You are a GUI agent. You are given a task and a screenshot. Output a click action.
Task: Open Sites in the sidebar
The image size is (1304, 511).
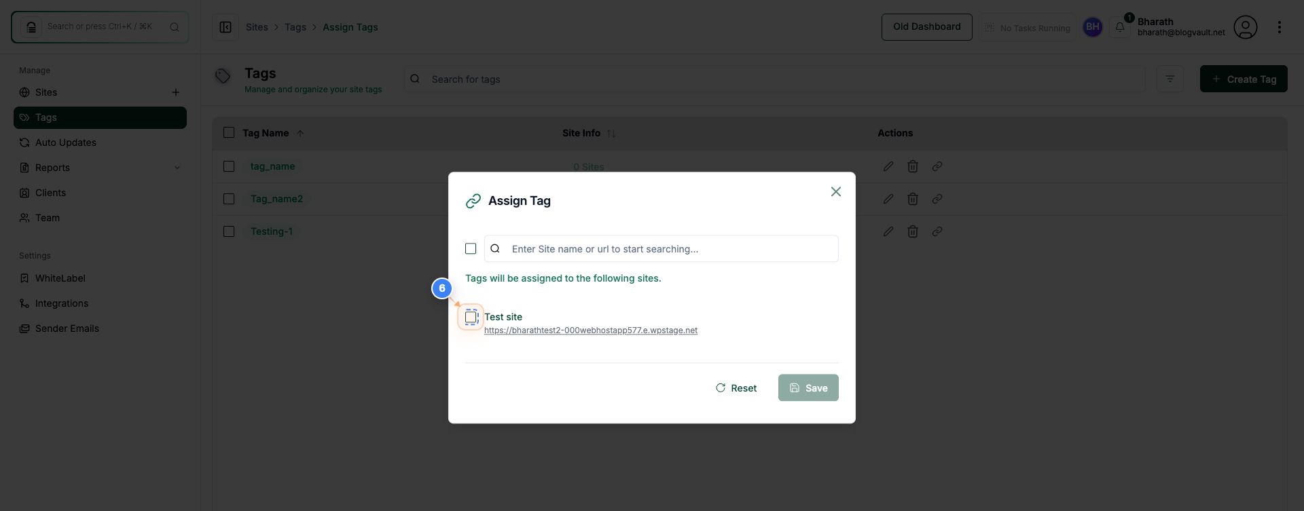pos(46,92)
